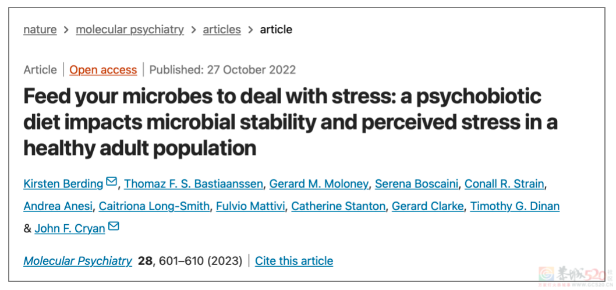Image resolution: width=616 pixels, height=290 pixels.
Task: Click the Open access link
Action: [103, 70]
